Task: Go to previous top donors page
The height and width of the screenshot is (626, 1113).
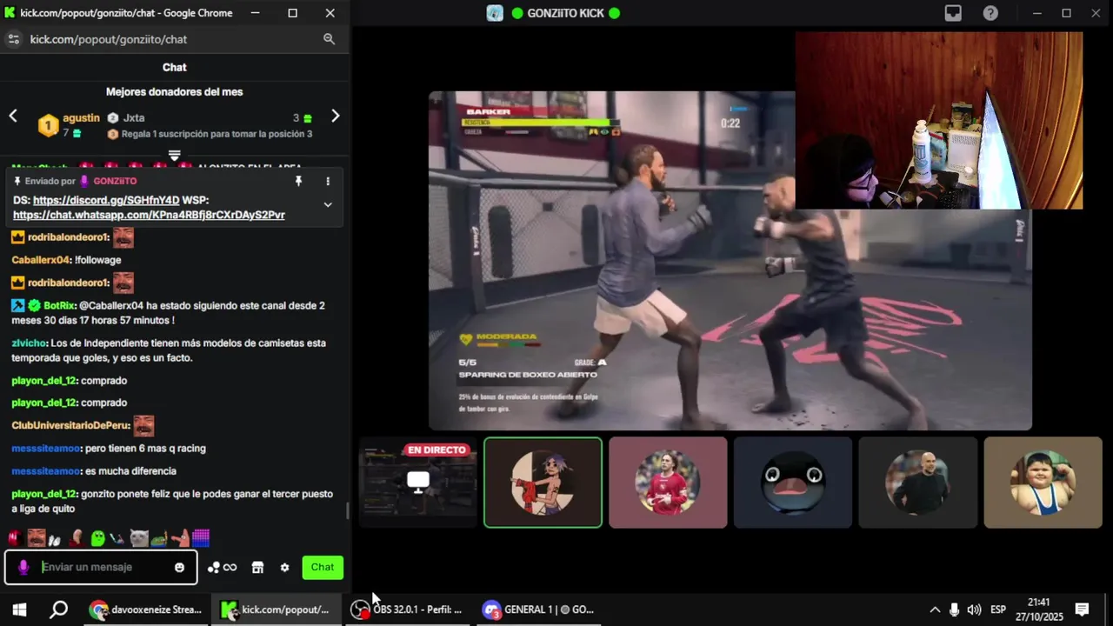Action: point(13,116)
